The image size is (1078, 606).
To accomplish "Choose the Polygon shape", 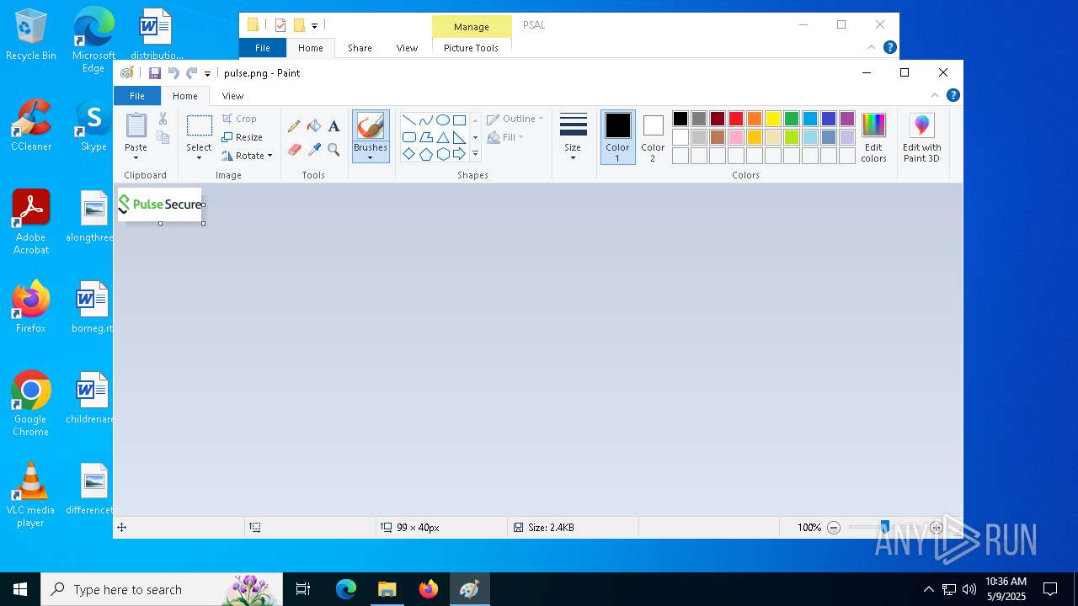I will [425, 137].
